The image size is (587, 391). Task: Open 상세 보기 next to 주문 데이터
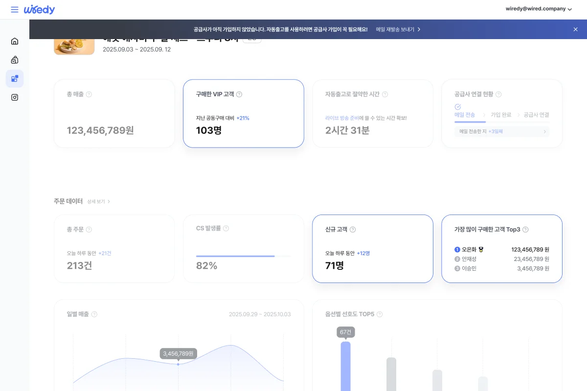click(x=98, y=201)
